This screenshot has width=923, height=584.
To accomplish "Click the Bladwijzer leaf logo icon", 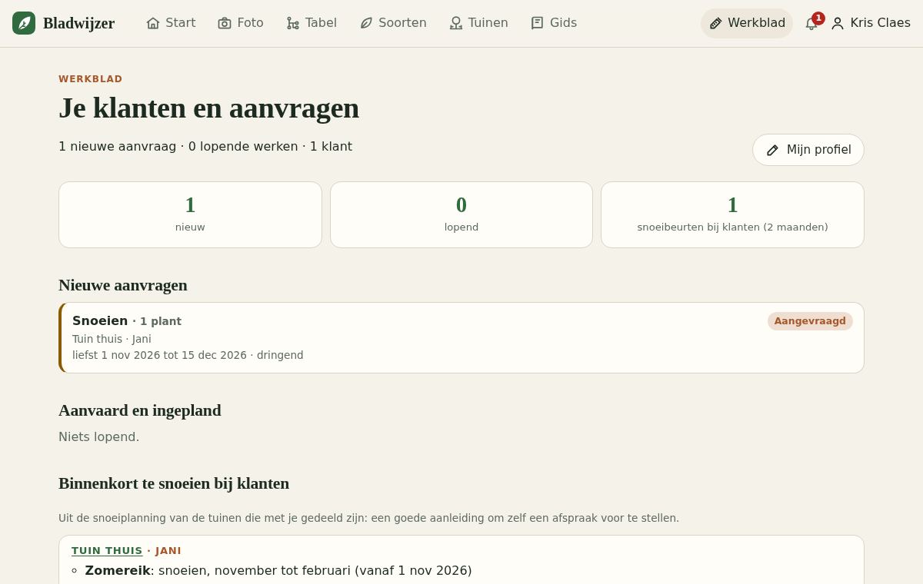I will tap(24, 23).
